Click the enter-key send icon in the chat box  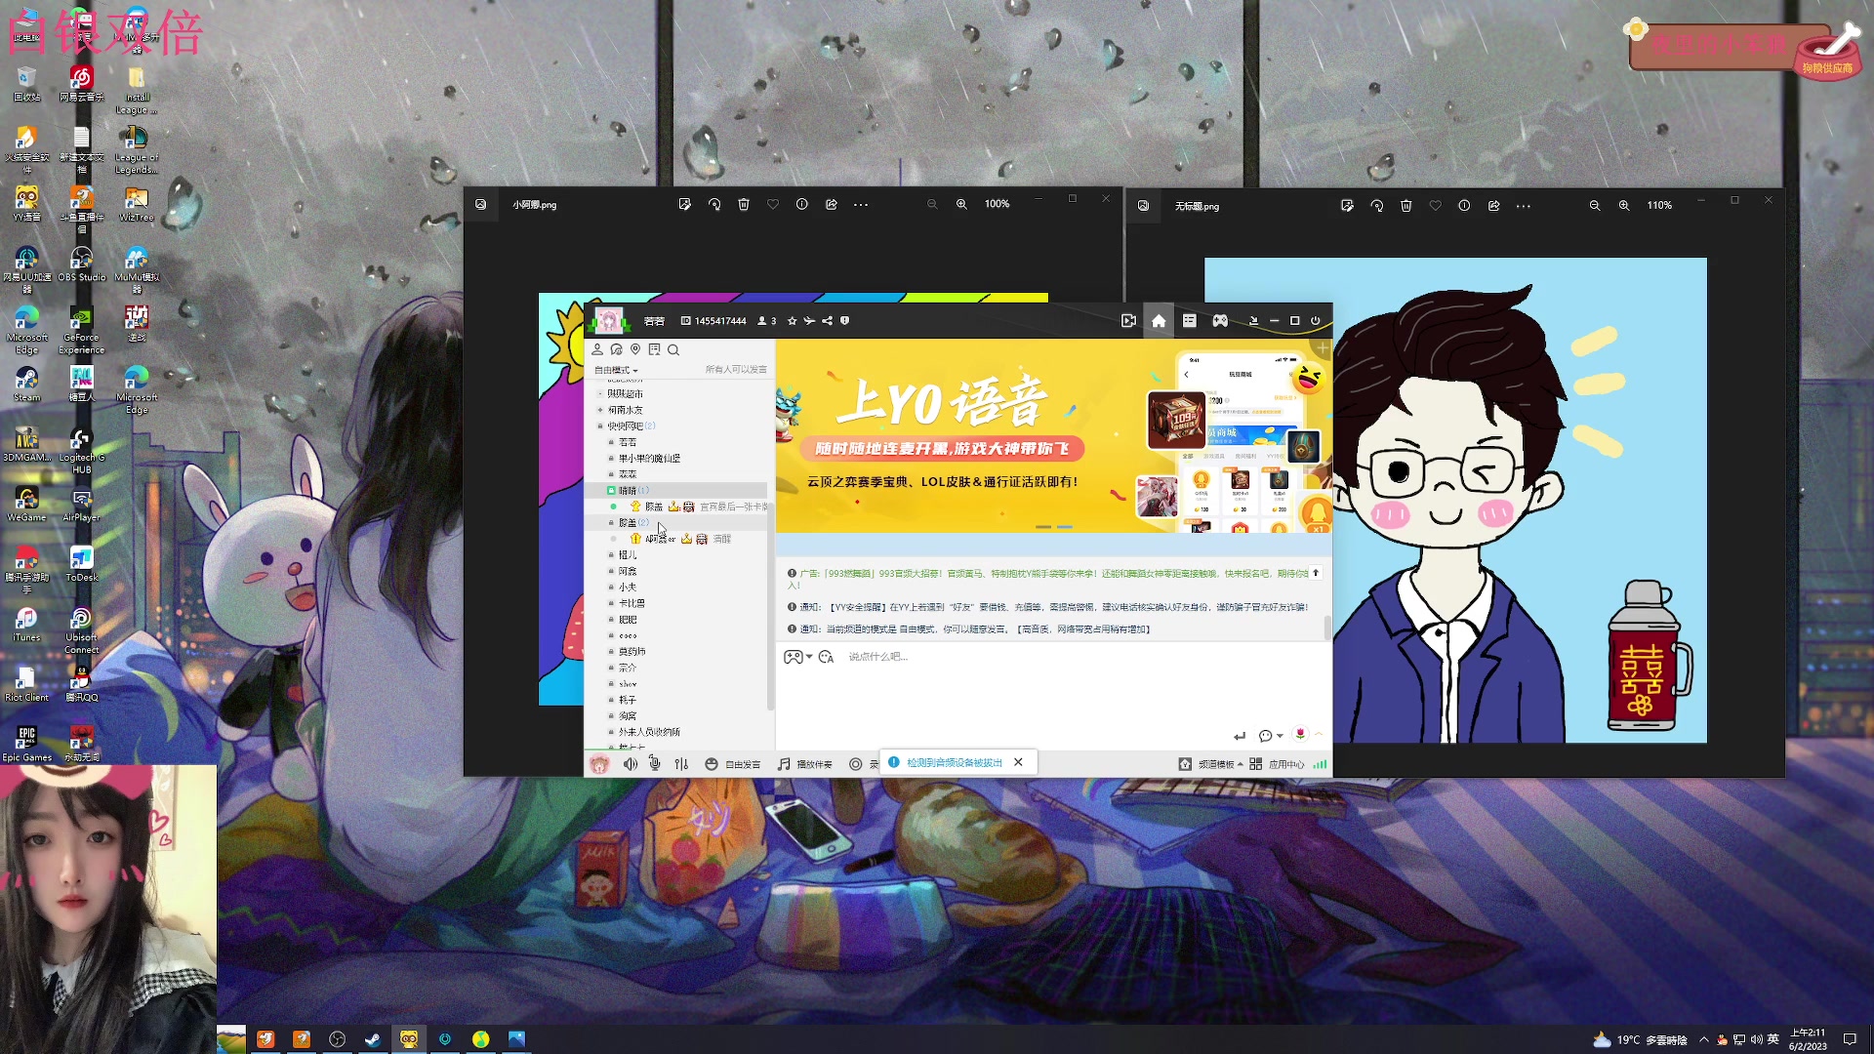1240,736
